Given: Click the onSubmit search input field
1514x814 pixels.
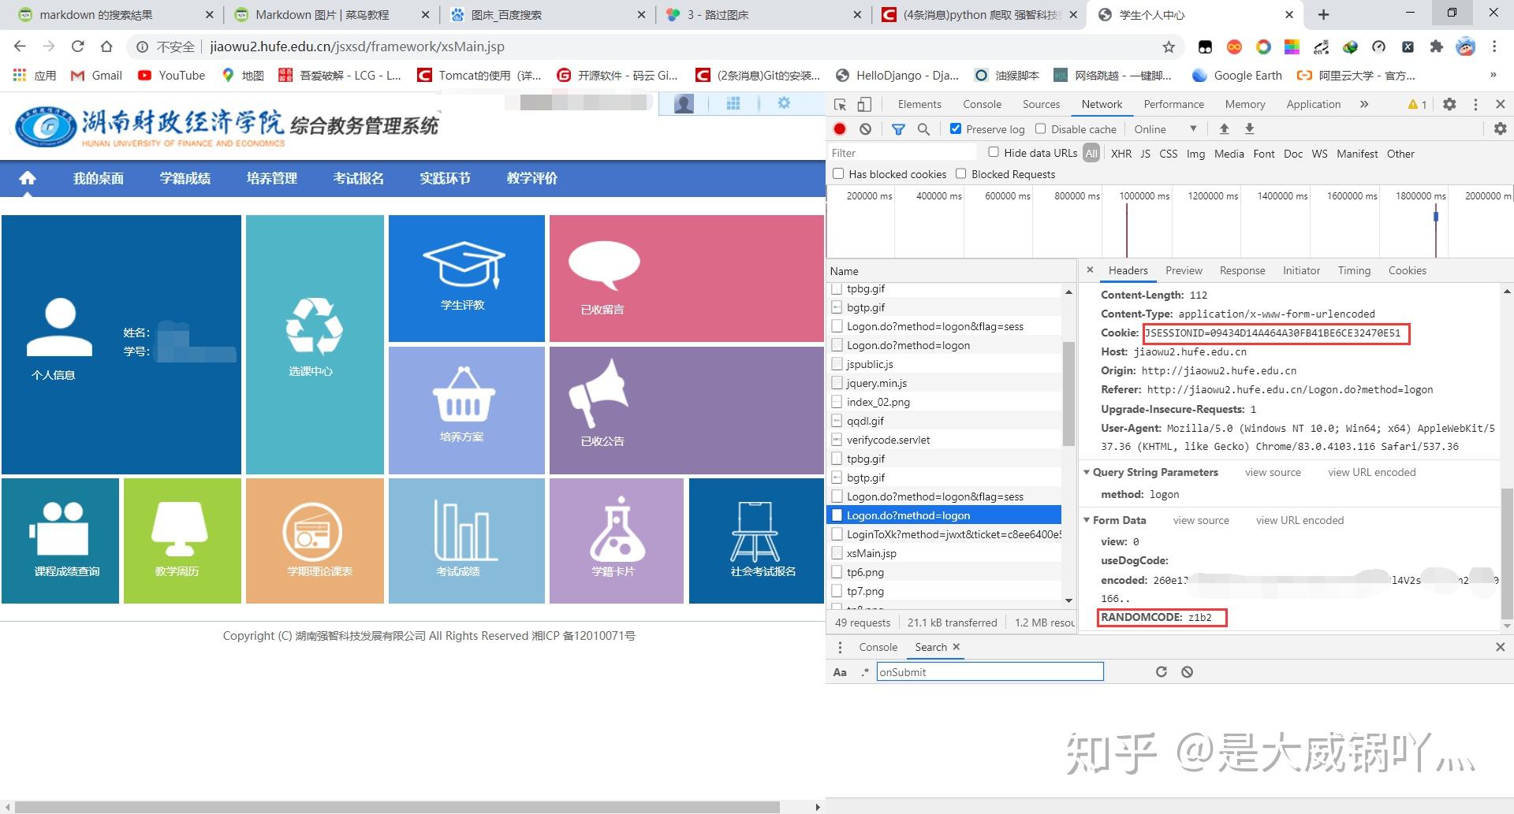Looking at the screenshot, I should pyautogui.click(x=990, y=672).
